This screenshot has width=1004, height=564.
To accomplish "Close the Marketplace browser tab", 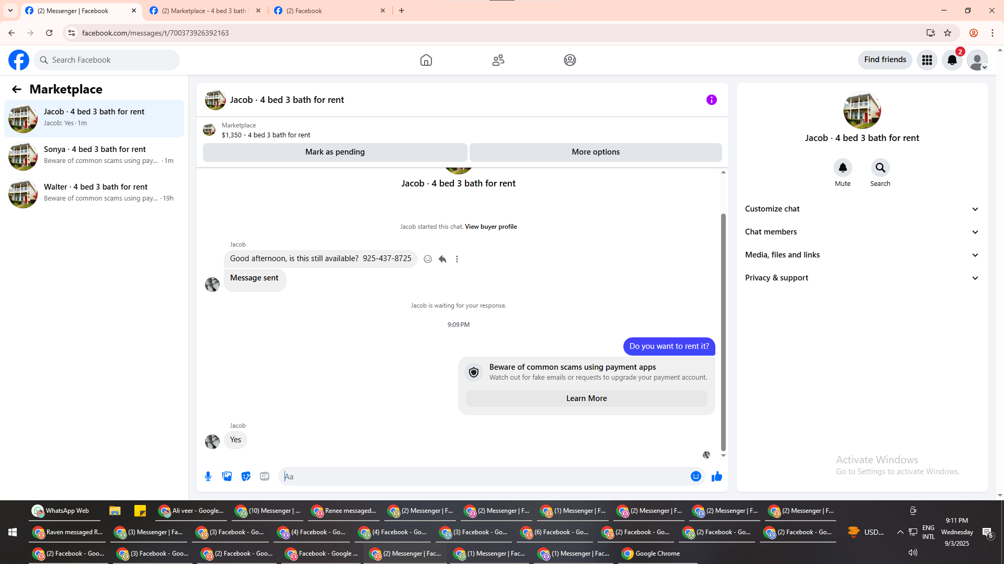I will point(258,10).
